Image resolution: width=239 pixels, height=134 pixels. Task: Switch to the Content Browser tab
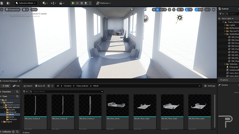pos(10,81)
